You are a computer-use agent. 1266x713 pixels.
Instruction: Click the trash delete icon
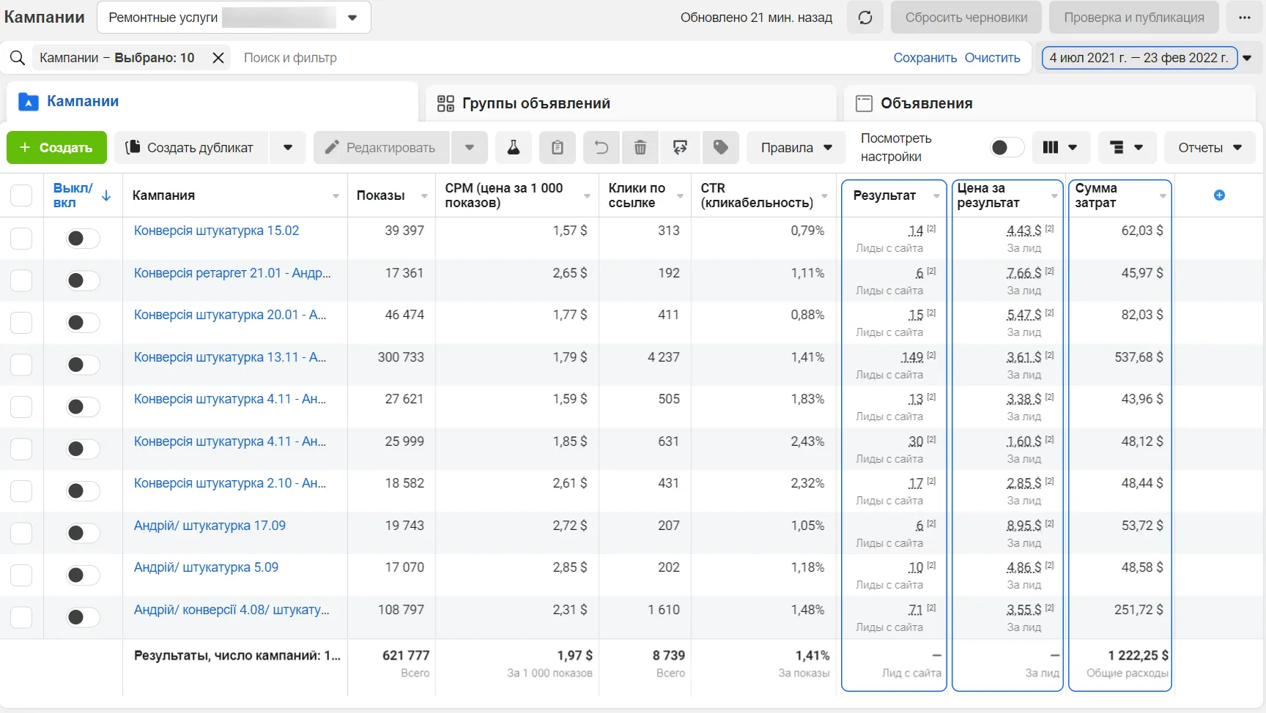point(640,148)
